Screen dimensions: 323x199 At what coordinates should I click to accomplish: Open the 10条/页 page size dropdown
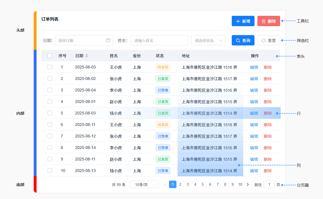[x=144, y=185]
